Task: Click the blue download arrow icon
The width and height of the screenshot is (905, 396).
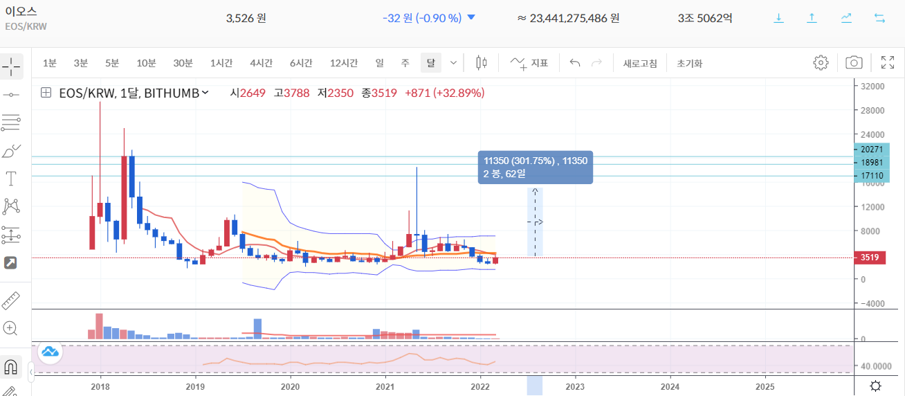Action: tap(778, 18)
